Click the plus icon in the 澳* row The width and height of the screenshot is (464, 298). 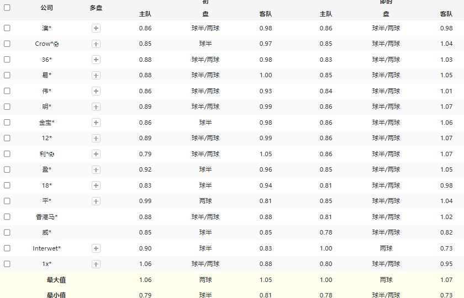(96, 28)
